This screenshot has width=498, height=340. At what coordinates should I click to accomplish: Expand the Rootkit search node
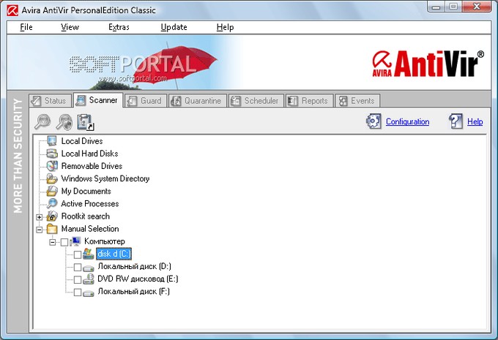click(x=39, y=217)
